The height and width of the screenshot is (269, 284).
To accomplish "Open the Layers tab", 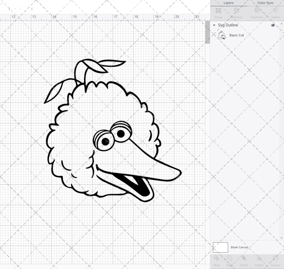I will [228, 3].
